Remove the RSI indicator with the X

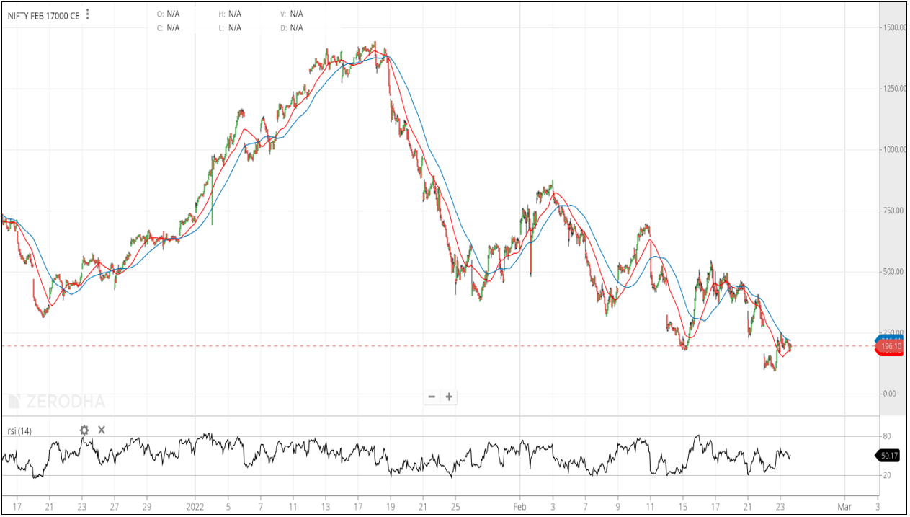102,430
